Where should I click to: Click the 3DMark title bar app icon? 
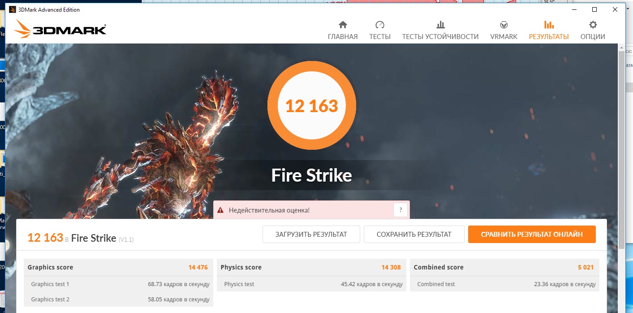click(x=13, y=9)
